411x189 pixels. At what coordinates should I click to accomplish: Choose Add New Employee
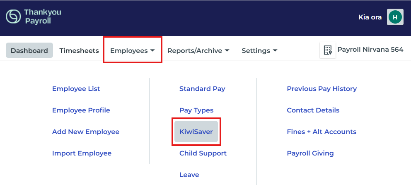click(86, 132)
